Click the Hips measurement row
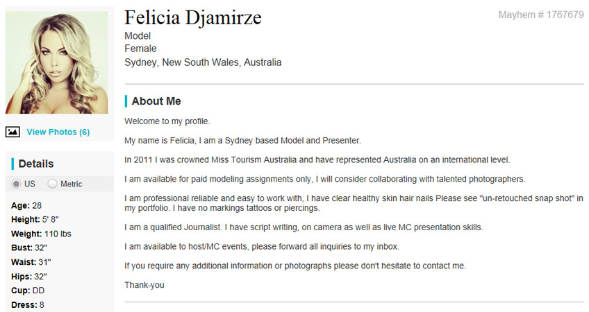This screenshot has width=589, height=312. (x=28, y=276)
